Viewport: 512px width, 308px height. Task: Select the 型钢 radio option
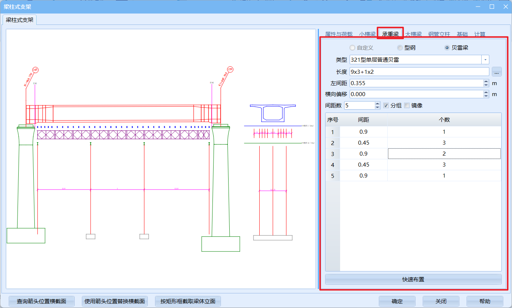tap(400, 48)
